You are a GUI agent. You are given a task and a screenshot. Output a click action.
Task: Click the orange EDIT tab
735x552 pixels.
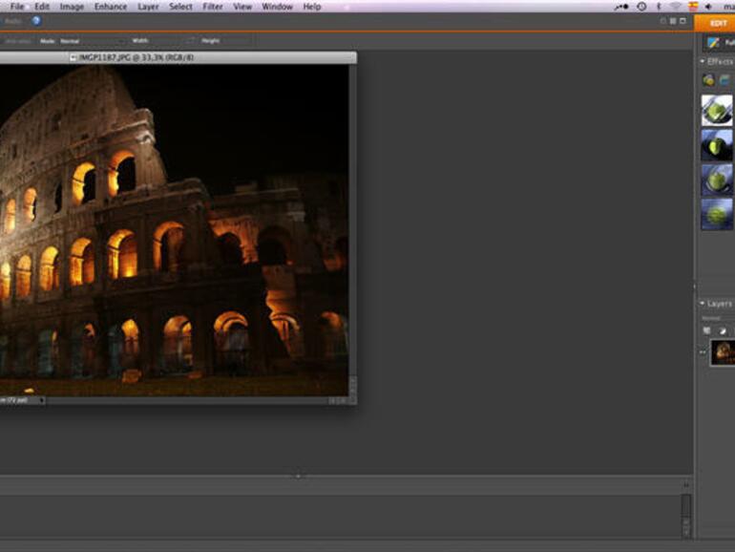(x=717, y=23)
